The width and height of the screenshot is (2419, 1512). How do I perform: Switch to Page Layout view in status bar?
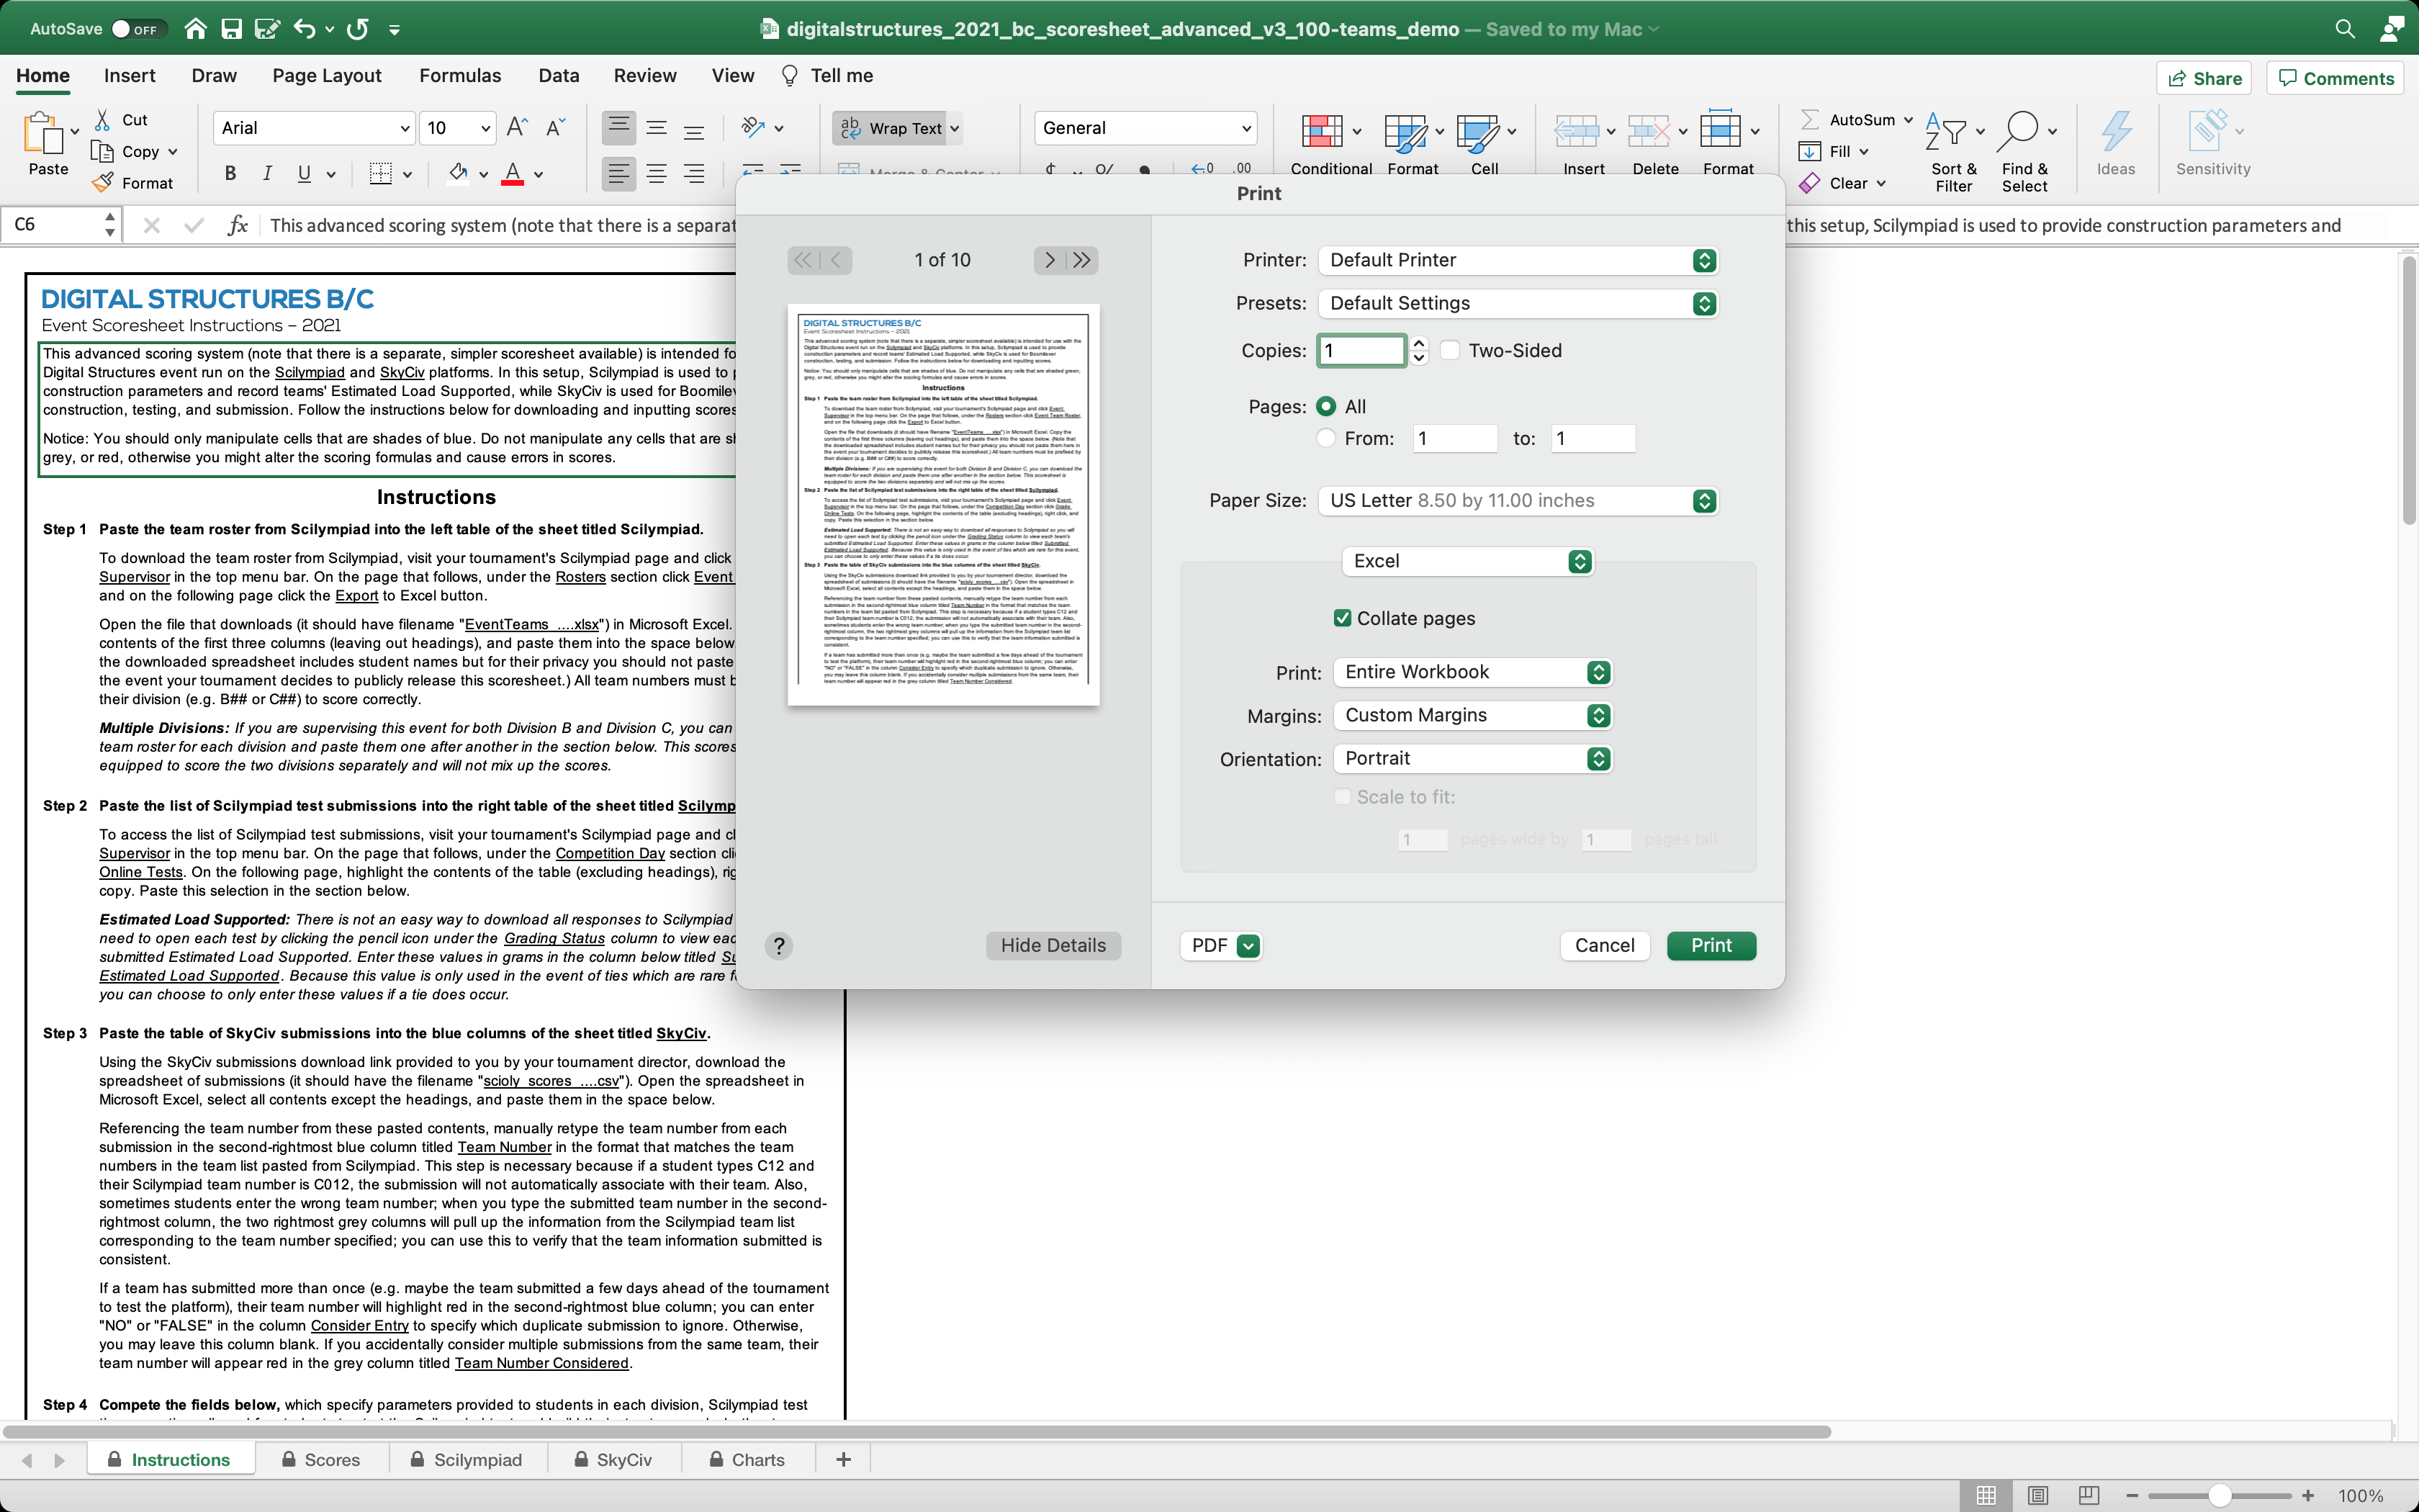coord(2037,1495)
